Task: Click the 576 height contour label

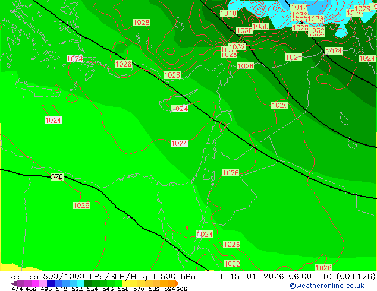Action: [x=56, y=177]
